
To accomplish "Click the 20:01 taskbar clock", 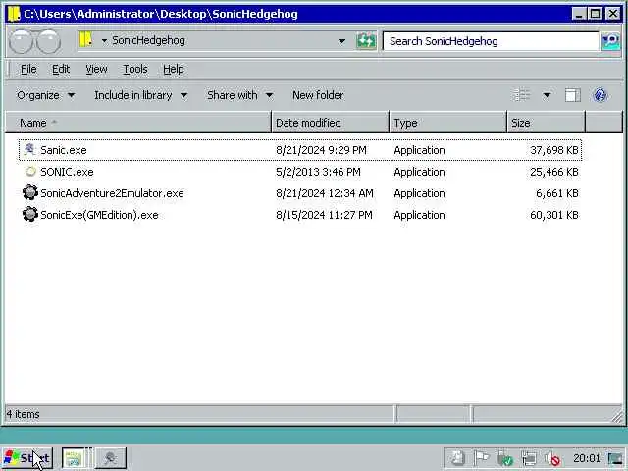I will 587,458.
